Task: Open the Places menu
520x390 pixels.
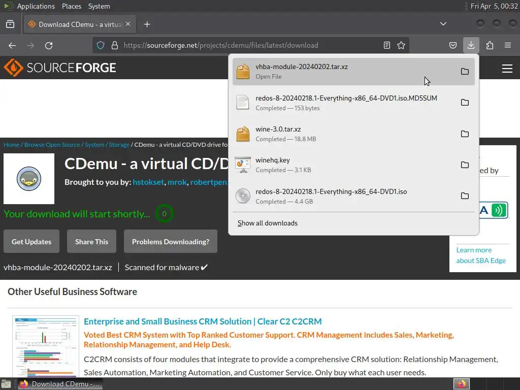Action: coord(72,6)
